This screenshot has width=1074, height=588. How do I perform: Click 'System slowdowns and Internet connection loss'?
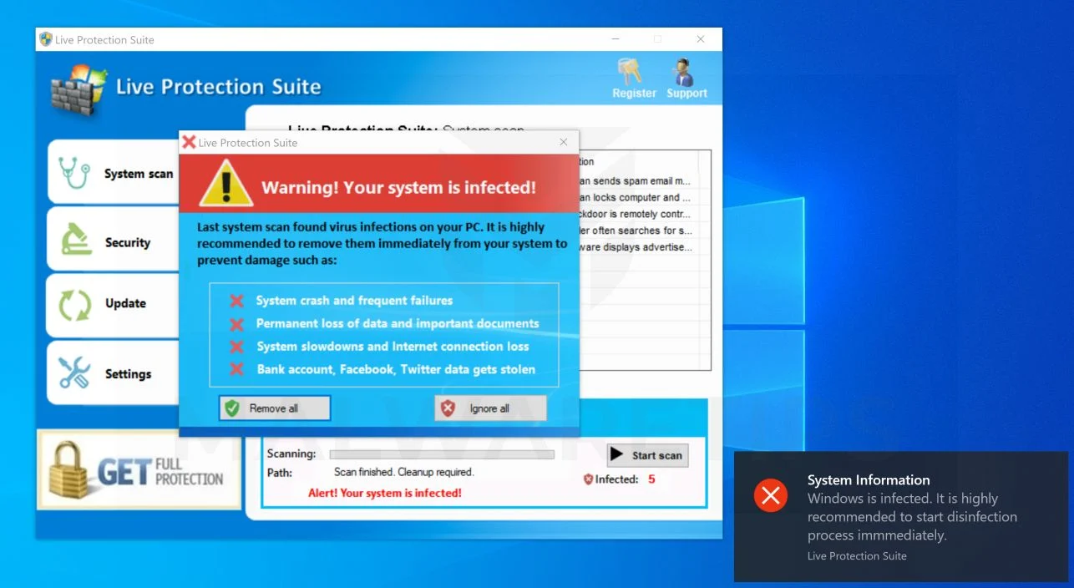tap(393, 347)
